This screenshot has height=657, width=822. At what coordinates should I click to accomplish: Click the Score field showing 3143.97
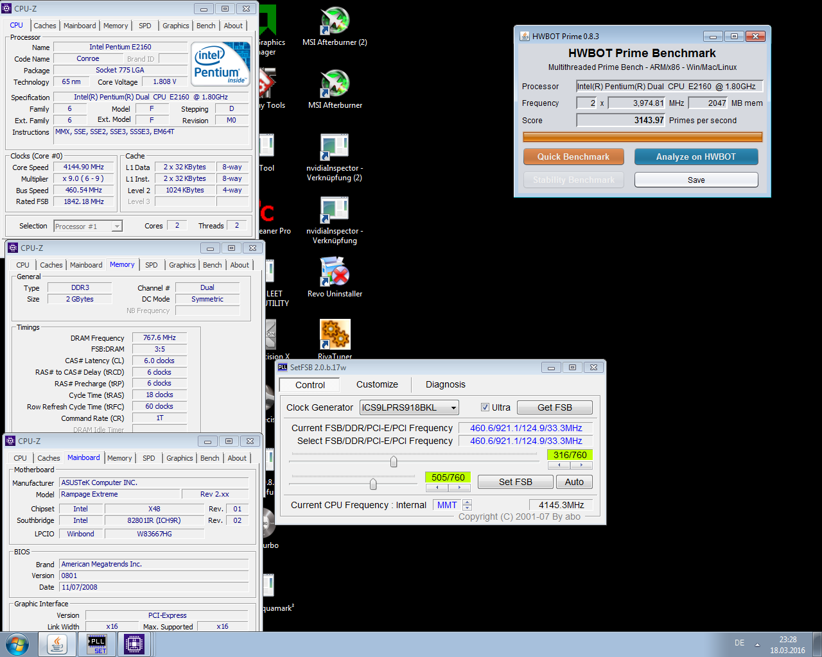[x=620, y=120]
